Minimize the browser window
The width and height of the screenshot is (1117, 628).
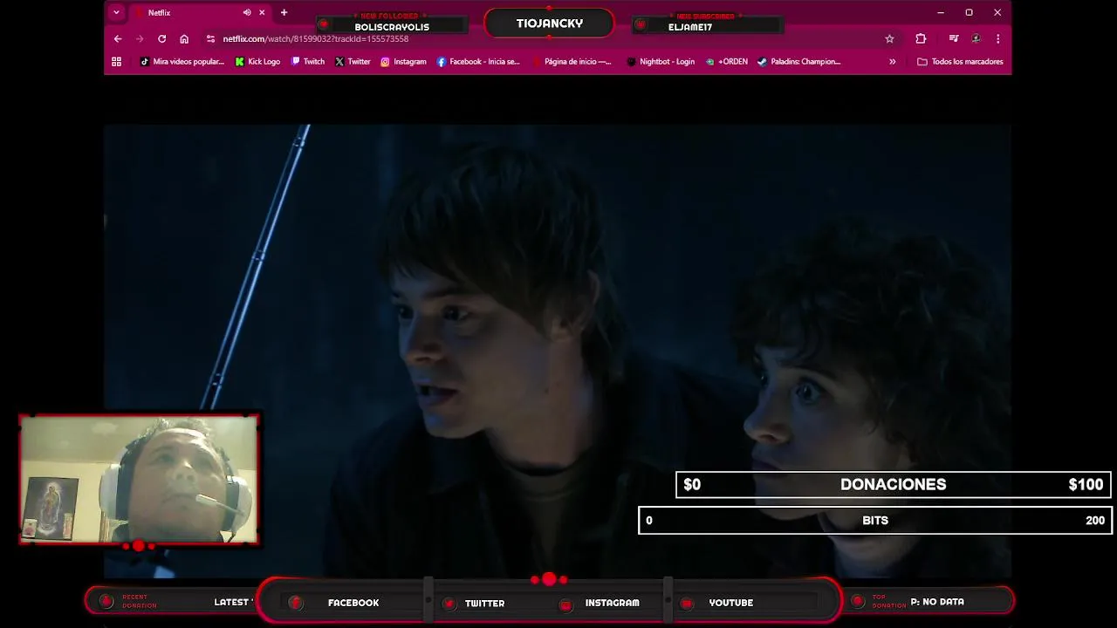[941, 12]
